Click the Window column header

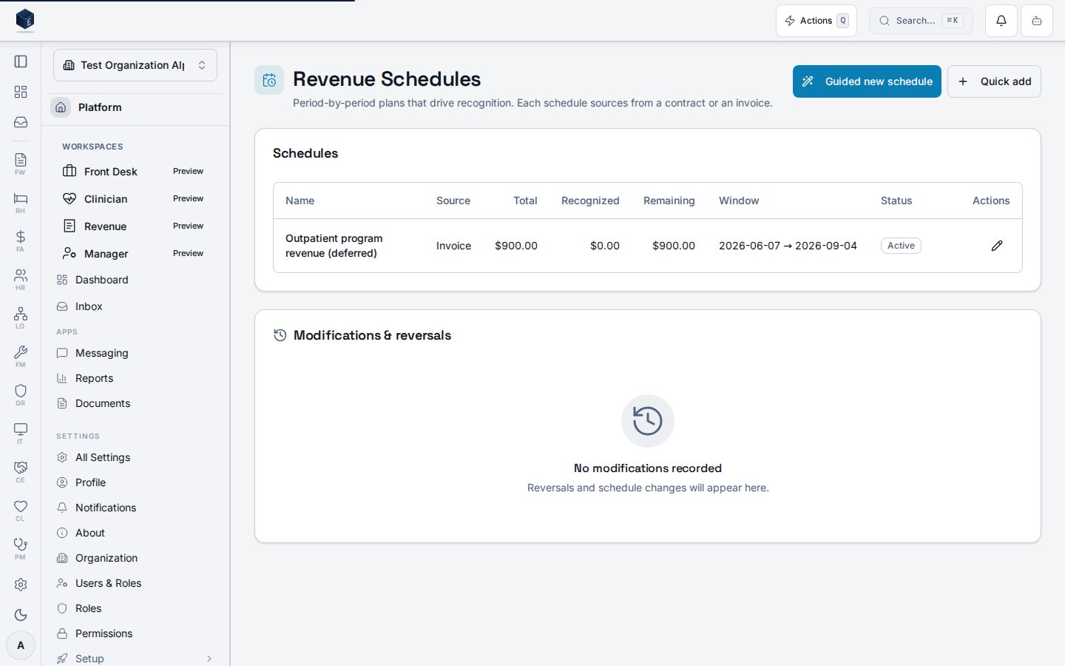tap(739, 201)
